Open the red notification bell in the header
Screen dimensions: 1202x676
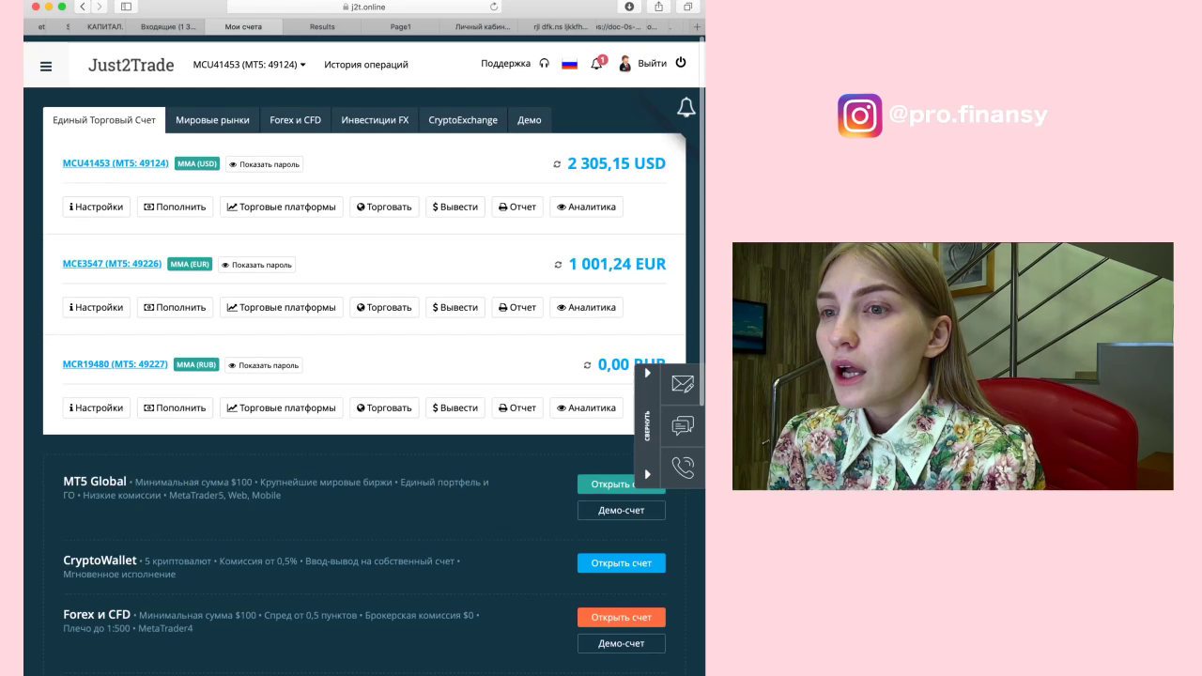(597, 63)
